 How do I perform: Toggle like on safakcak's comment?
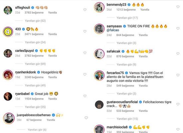point(178,54)
